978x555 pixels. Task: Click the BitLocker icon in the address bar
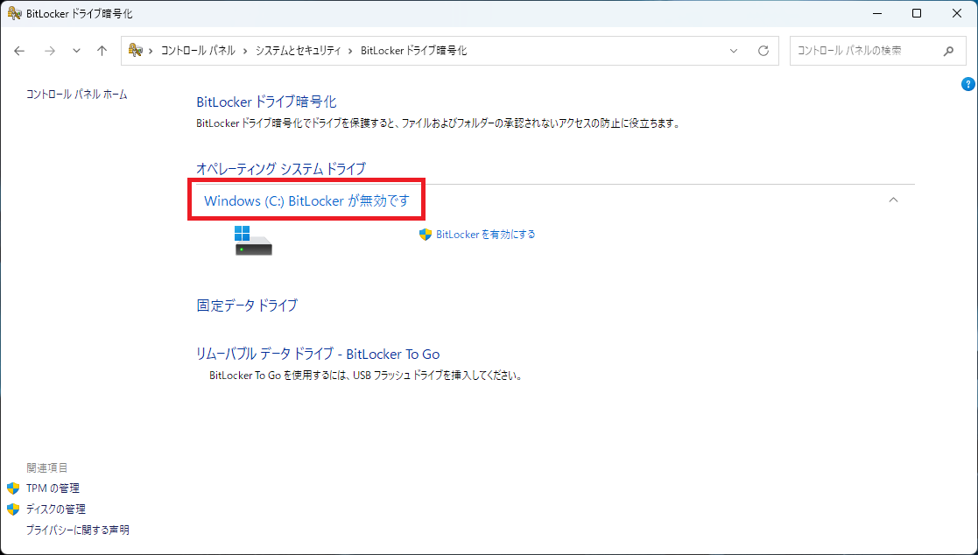(x=134, y=51)
